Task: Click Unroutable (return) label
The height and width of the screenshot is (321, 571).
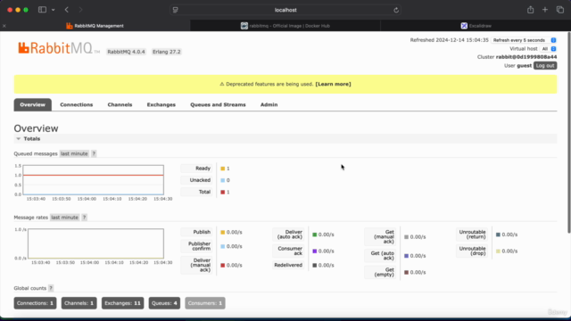Action: (472, 235)
